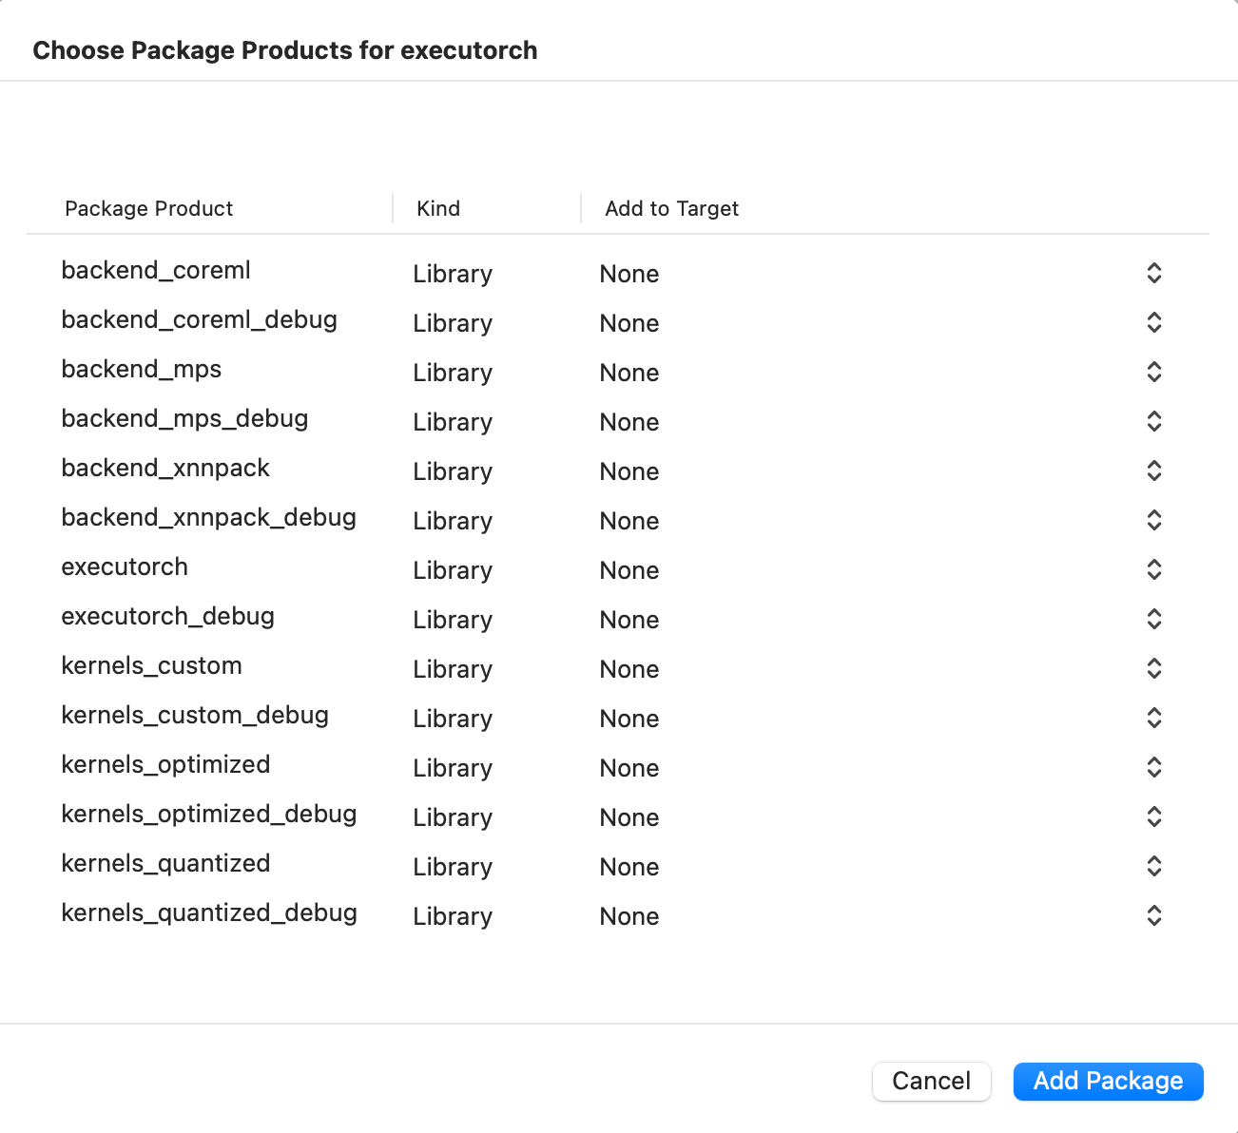The width and height of the screenshot is (1238, 1133).
Task: Expand Add to Target for backend_mps
Action: [1153, 373]
